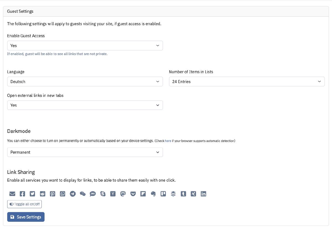The width and height of the screenshot is (332, 232).
Task: Click the LinkedIn sharing icon
Action: tap(203, 194)
